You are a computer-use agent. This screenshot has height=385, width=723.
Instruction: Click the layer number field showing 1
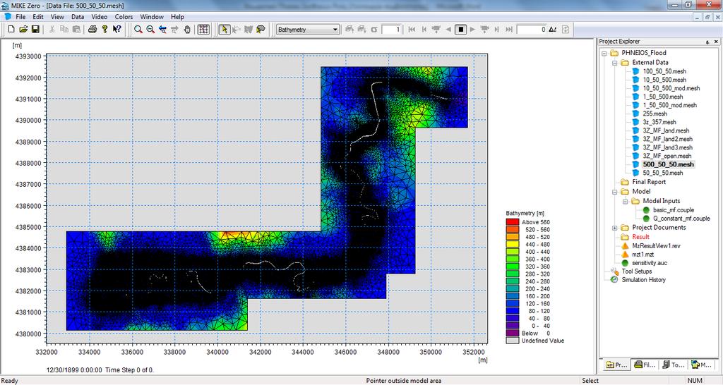[x=391, y=30]
